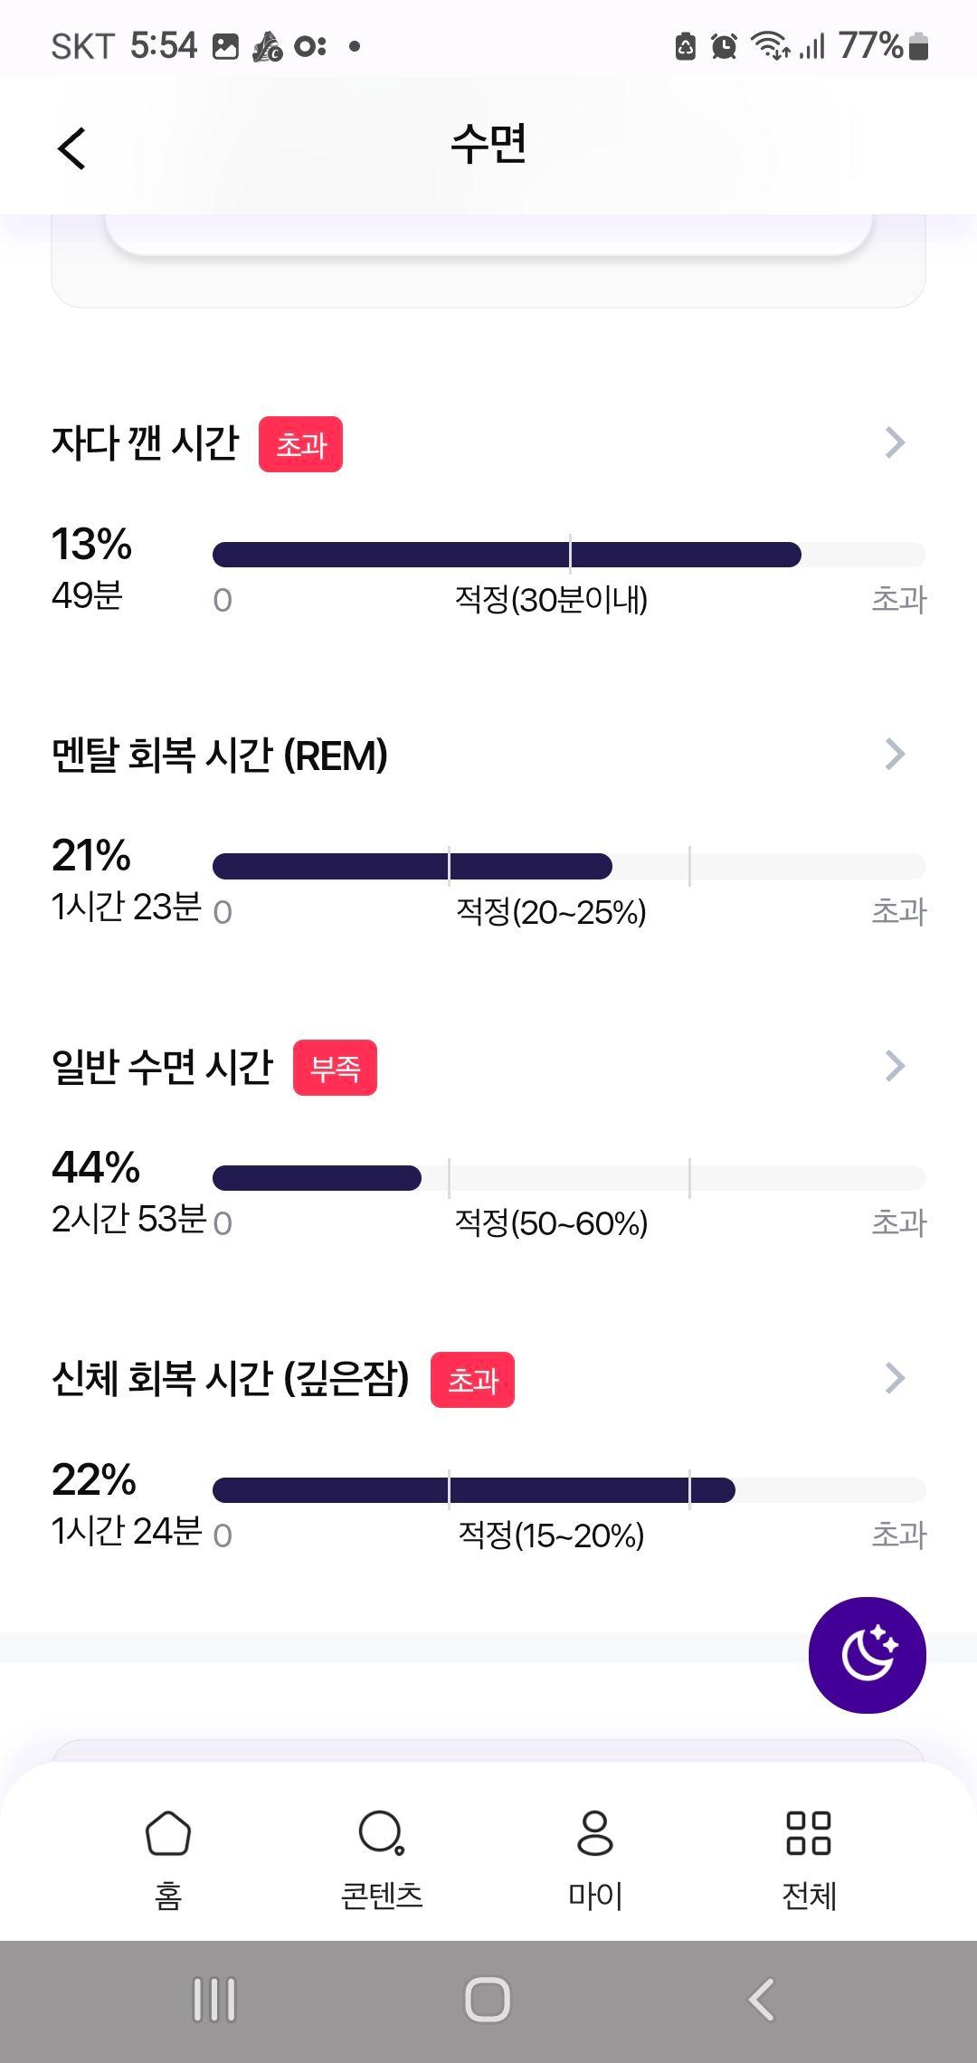
Task: Tap the Android home navigation button
Action: 488,2000
